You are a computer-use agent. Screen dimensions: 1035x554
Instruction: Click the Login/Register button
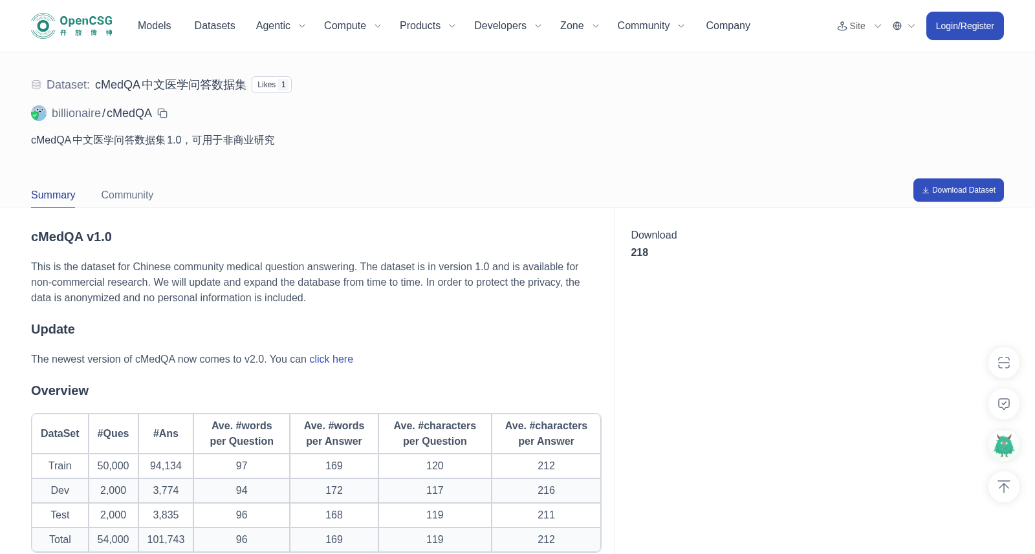(x=965, y=26)
